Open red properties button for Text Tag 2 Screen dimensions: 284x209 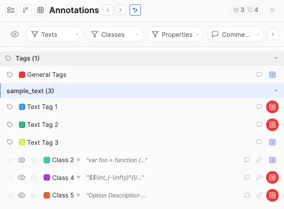coord(272,125)
